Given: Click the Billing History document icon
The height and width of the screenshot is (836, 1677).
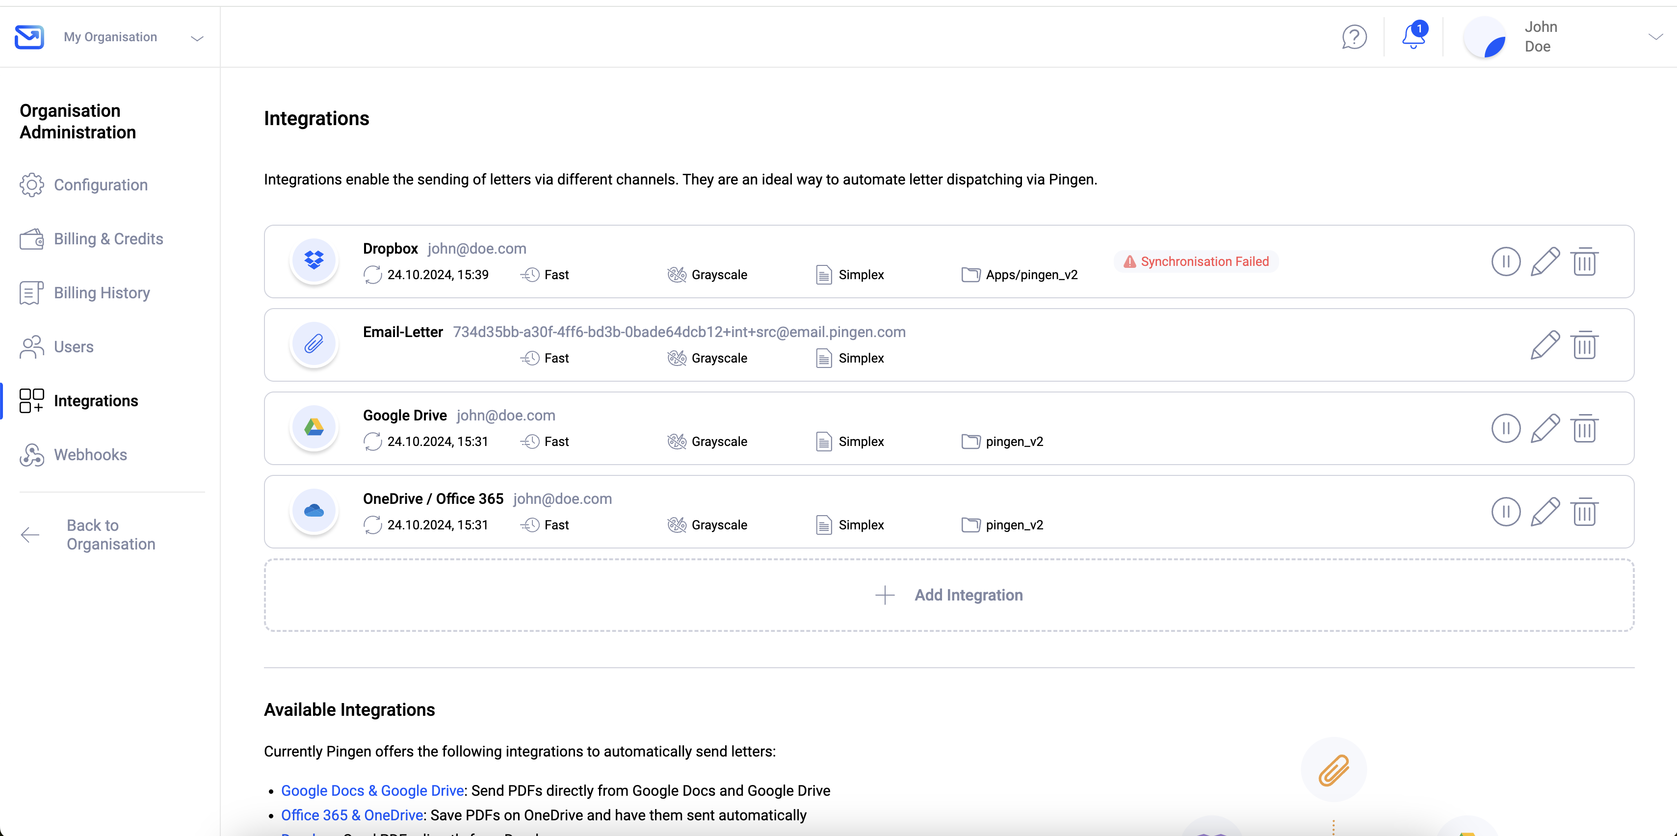Looking at the screenshot, I should click(31, 293).
